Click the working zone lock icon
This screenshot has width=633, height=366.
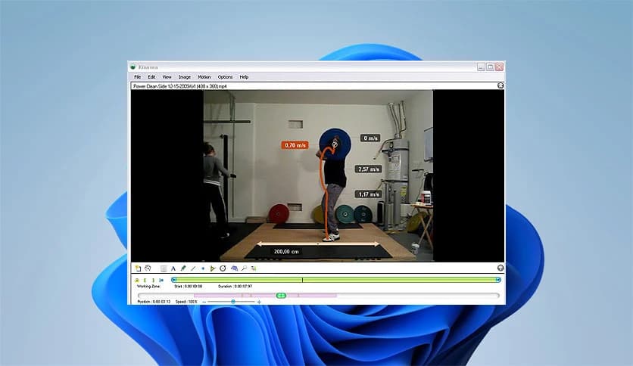(137, 280)
